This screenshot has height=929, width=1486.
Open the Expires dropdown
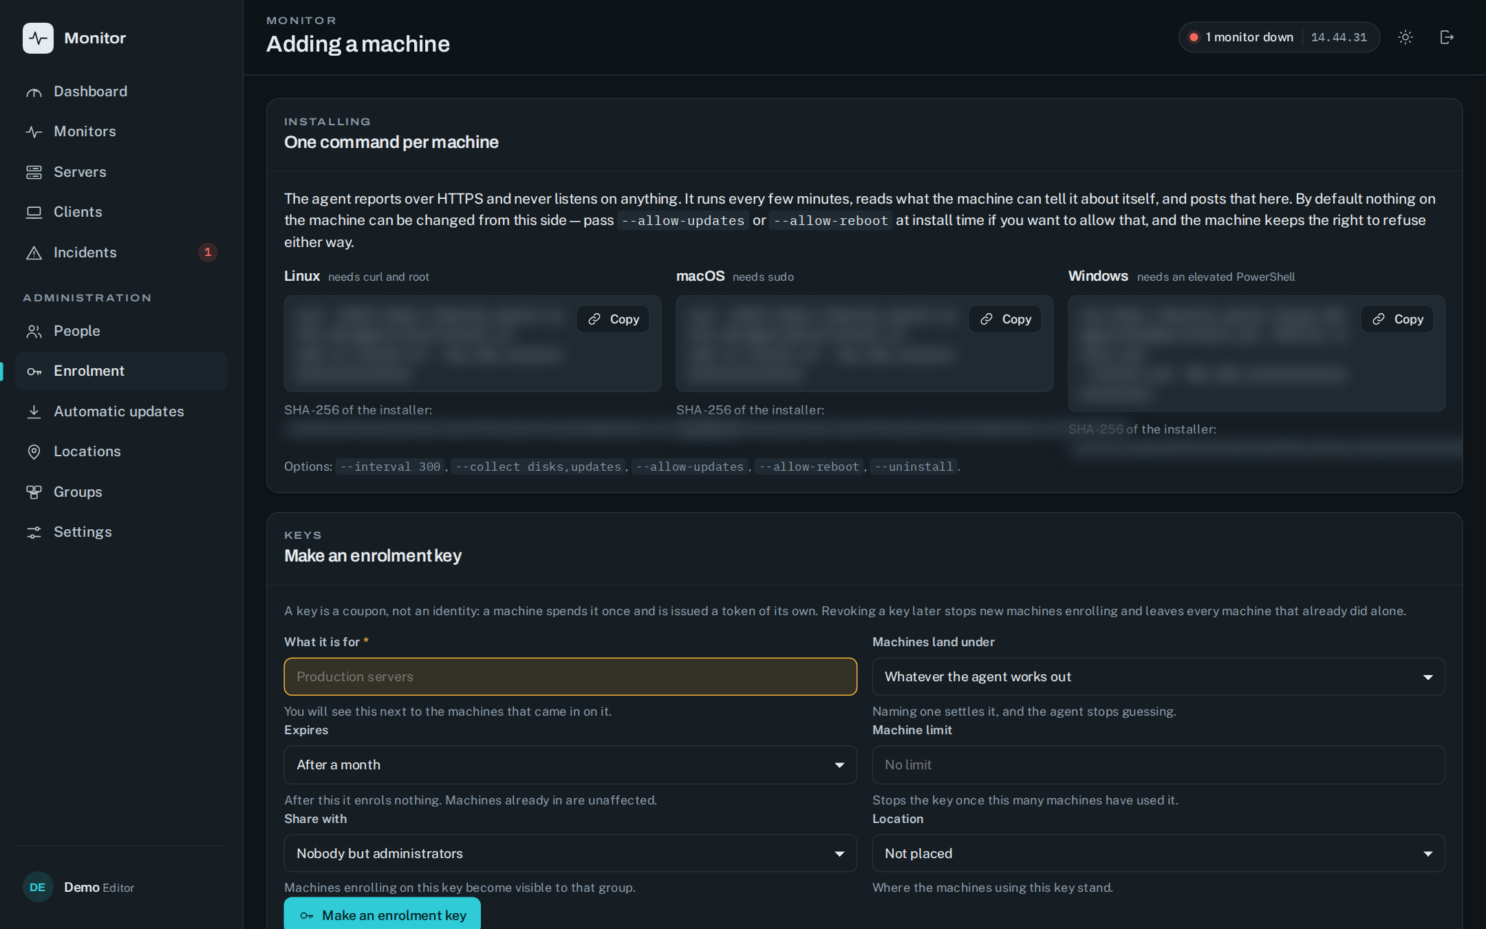(570, 765)
